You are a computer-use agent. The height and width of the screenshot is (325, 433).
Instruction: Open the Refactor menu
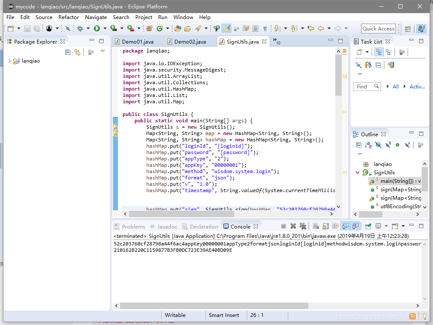point(69,17)
